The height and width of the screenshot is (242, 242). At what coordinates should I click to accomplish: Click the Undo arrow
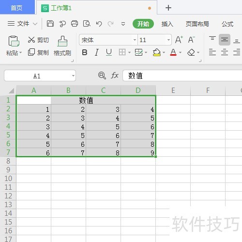(99, 24)
